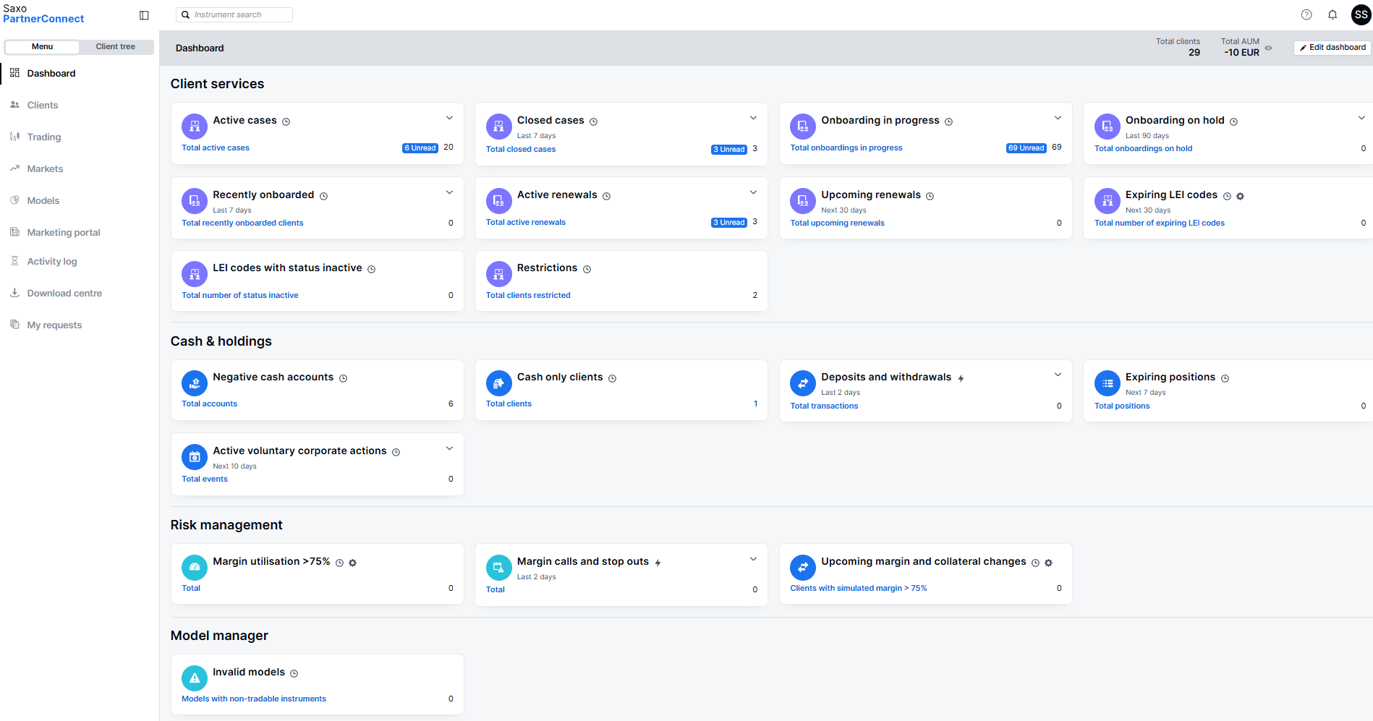Viewport: 1373px width, 721px height.
Task: Open notifications bell icon
Action: pyautogui.click(x=1332, y=14)
